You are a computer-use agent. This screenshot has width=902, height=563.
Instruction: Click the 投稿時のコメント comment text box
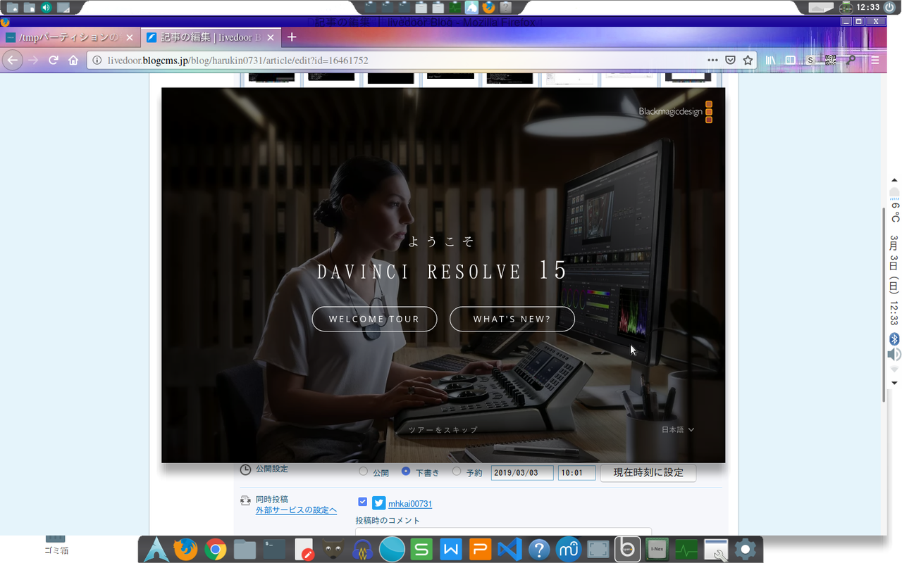pyautogui.click(x=503, y=531)
